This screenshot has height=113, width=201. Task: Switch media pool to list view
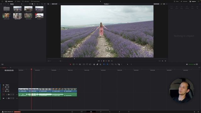tap(35, 4)
